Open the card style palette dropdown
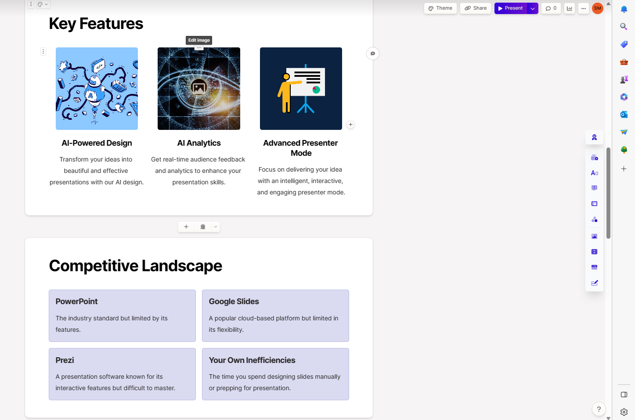635x420 pixels. [43, 4]
